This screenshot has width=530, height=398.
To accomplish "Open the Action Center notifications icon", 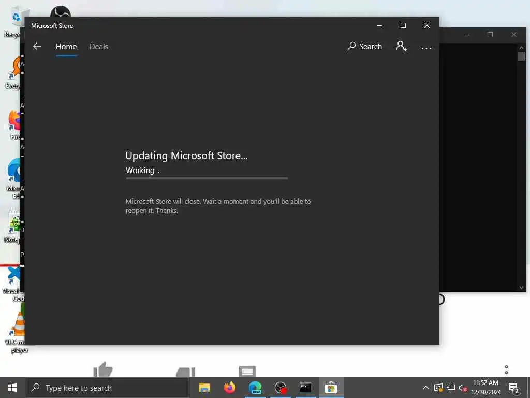I will pos(514,388).
